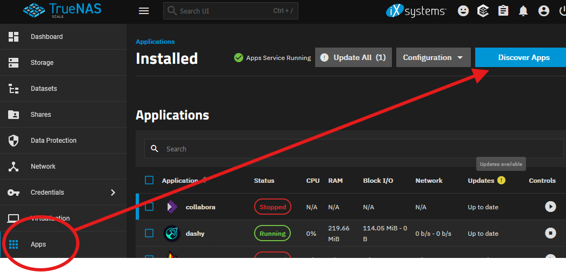Check the collabora row checkbox

(149, 207)
